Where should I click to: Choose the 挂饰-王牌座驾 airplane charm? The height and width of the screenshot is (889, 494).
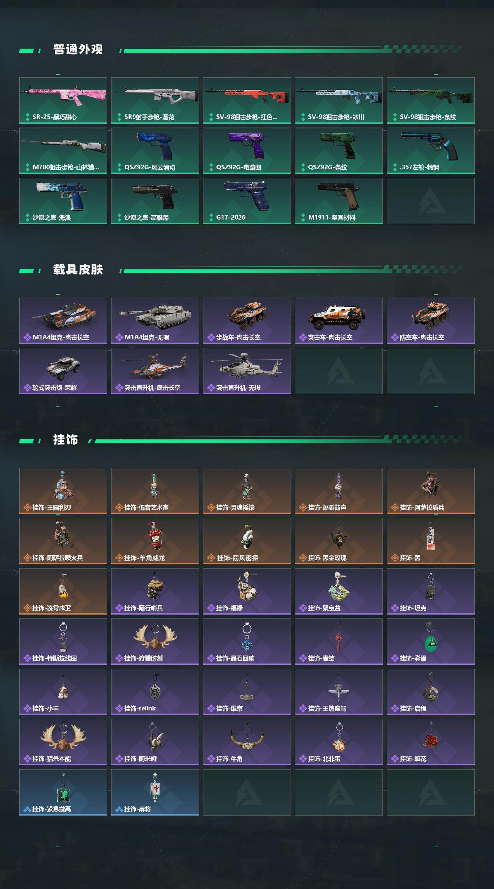(339, 688)
